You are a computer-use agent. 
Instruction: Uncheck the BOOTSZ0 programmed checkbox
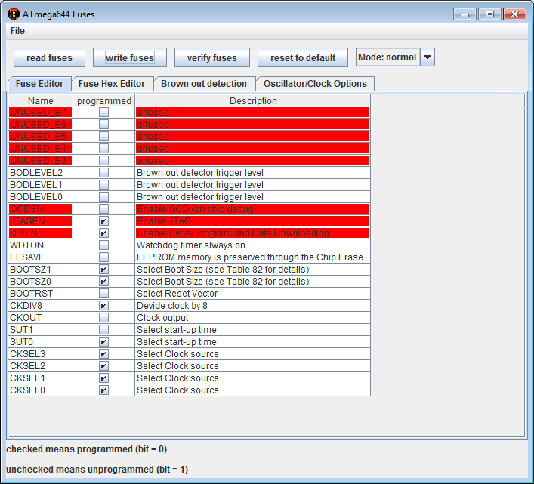click(104, 282)
